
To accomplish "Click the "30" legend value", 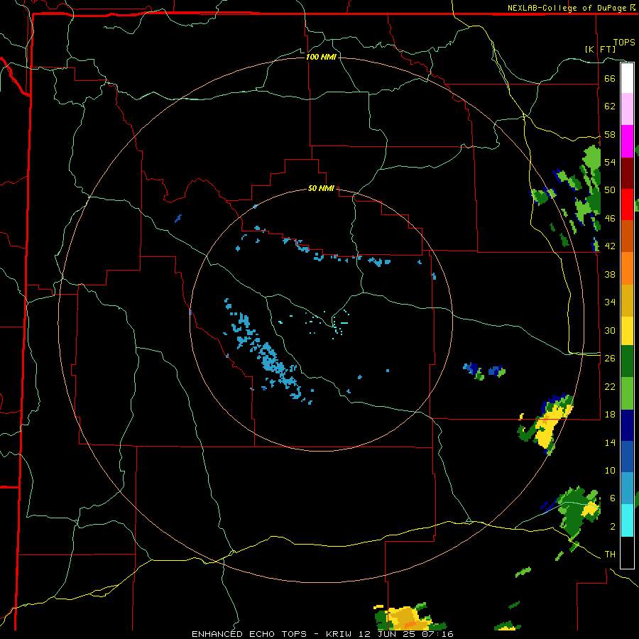I will point(610,330).
